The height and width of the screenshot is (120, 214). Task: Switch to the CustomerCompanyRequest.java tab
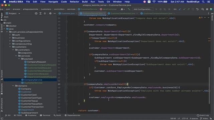157,13
